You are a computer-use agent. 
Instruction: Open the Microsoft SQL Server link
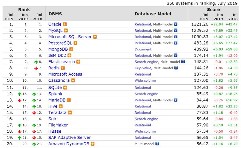click(70, 37)
